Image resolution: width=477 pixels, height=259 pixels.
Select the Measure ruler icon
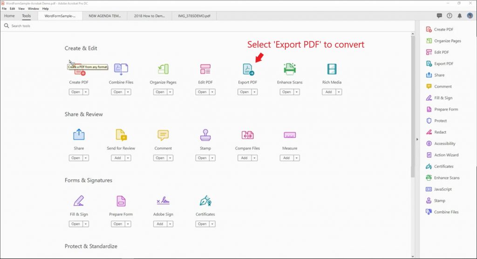(x=290, y=135)
